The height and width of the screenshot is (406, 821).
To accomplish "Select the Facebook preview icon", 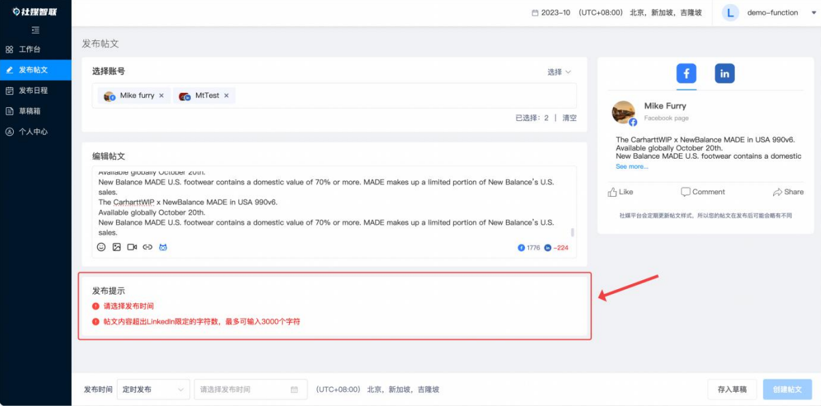I will click(x=686, y=73).
